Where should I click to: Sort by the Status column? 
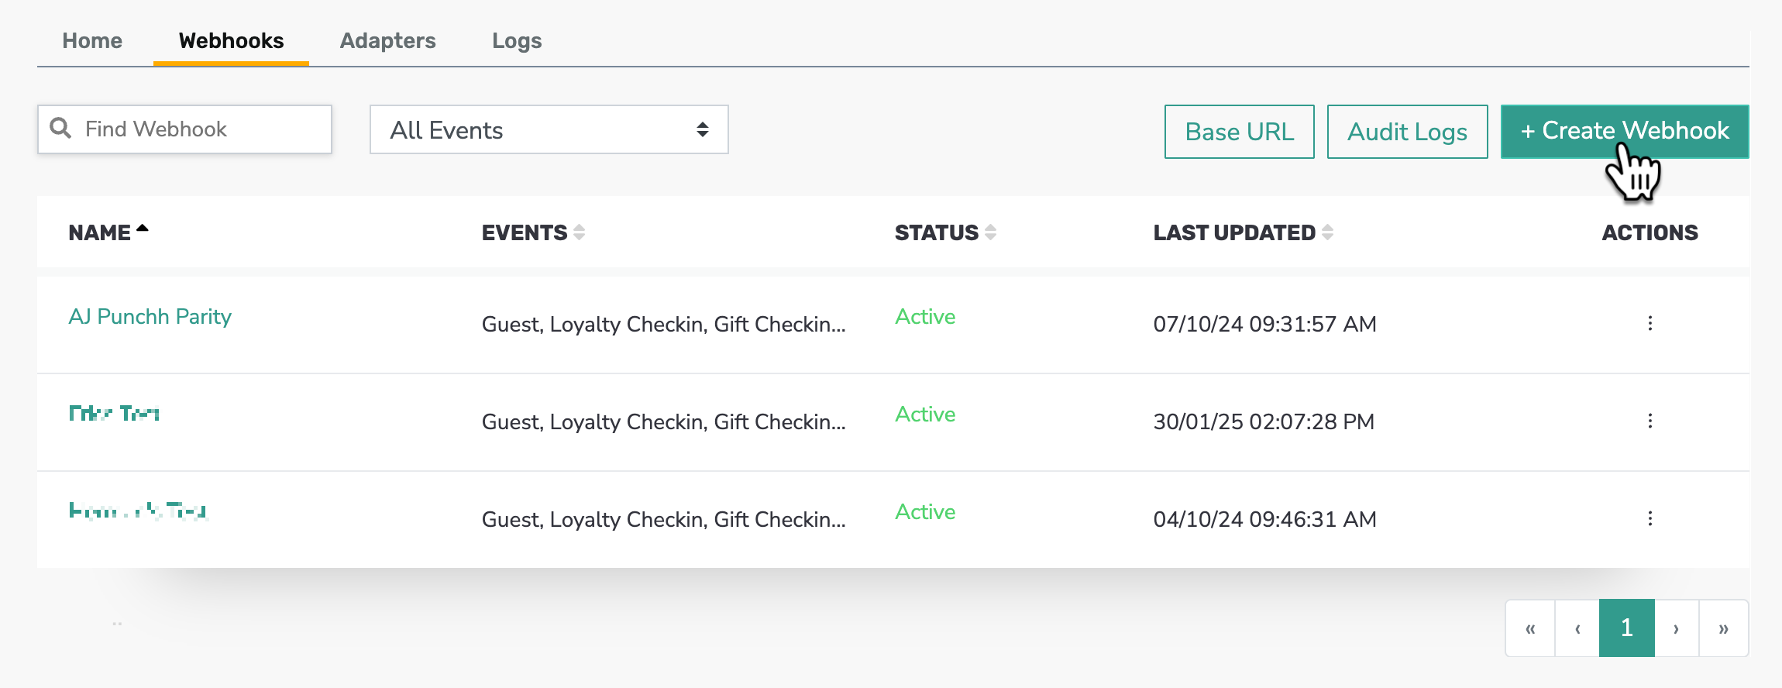tap(945, 232)
